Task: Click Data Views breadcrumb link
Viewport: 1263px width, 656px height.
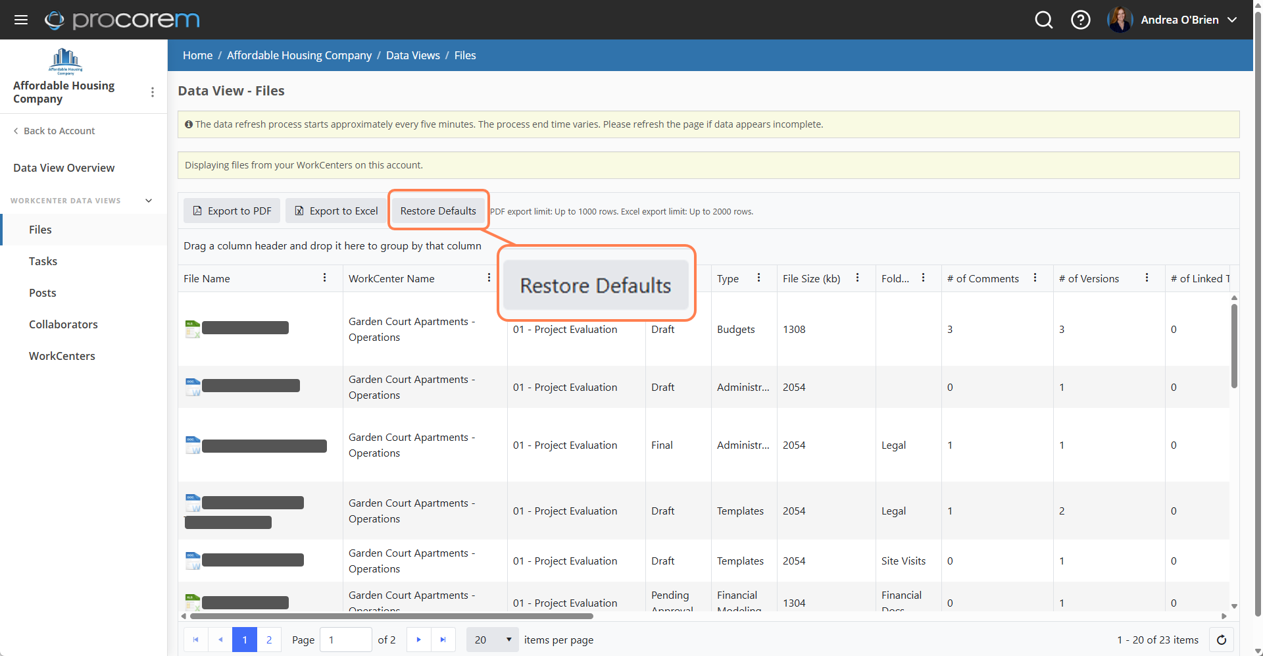Action: point(413,55)
